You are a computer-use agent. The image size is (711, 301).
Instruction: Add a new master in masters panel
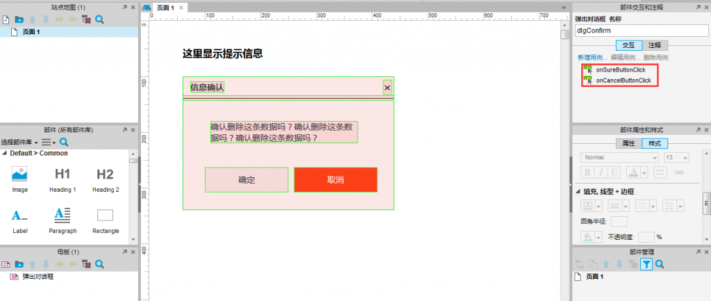pos(6,263)
